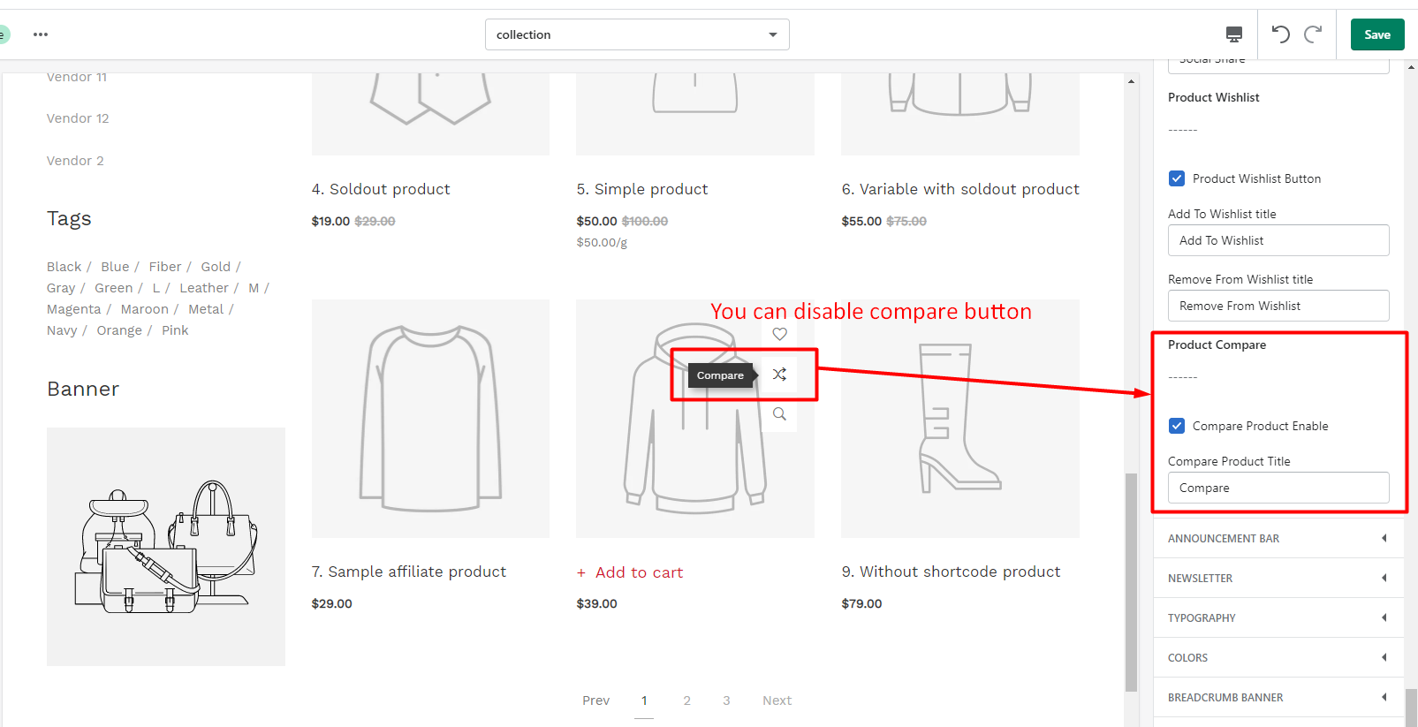Expand the COLORS settings section

click(x=1278, y=657)
